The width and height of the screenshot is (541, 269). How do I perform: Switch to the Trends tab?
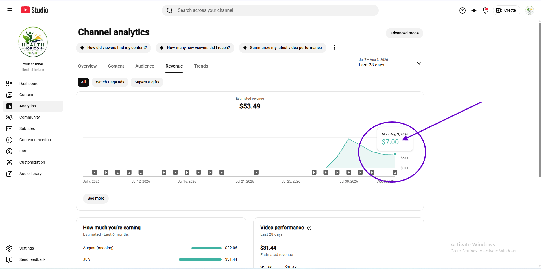pos(201,66)
